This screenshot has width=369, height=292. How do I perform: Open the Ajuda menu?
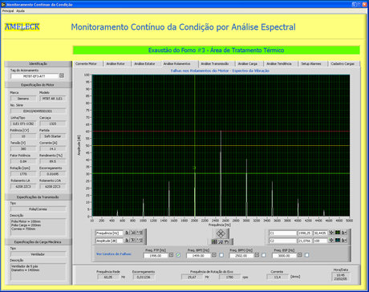[x=20, y=11]
